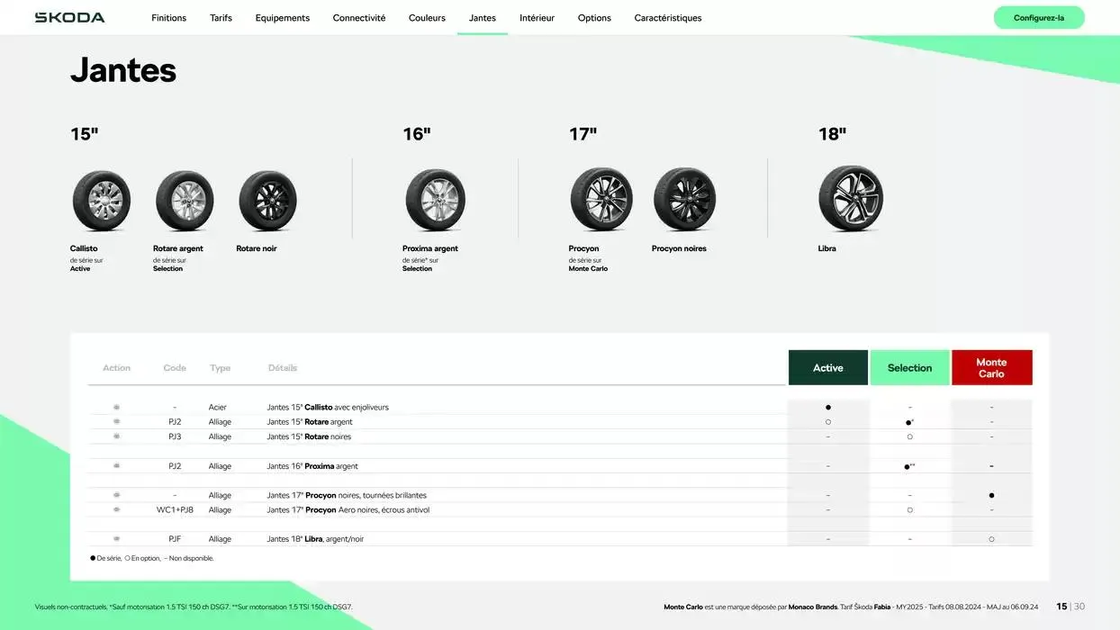Click action icon for PJF Libra row
Image resolution: width=1120 pixels, height=630 pixels.
tap(116, 539)
